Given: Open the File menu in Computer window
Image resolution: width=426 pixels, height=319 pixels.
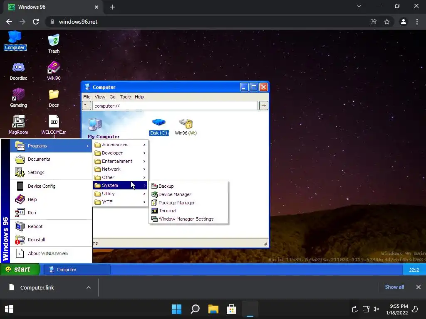Looking at the screenshot, I should [x=87, y=97].
